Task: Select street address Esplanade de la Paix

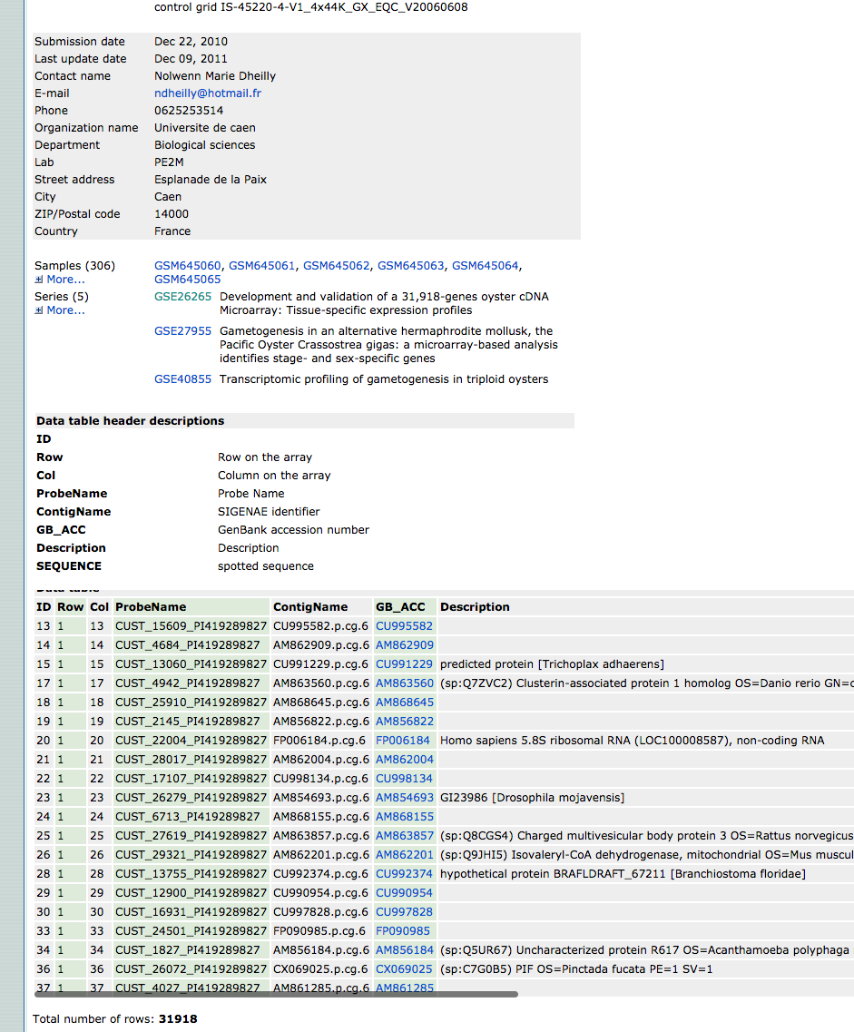Action: pos(211,180)
